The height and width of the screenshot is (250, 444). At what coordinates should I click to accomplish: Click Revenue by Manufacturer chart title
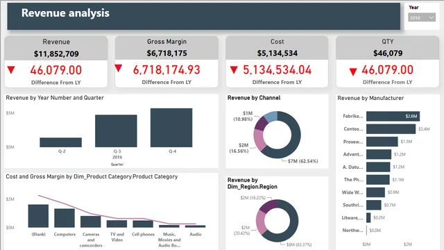(x=370, y=98)
